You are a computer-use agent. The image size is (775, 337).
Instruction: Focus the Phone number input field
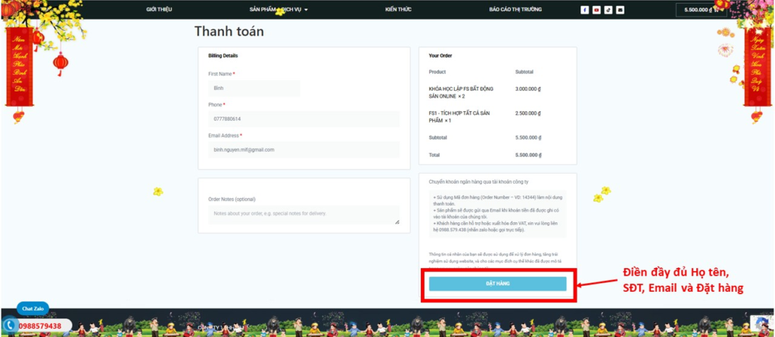pos(303,119)
